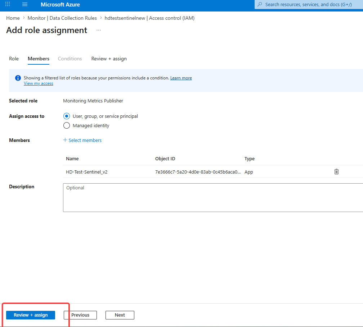Open the ellipsis menu beside Add role assignment
This screenshot has height=327, width=363.
99,30
